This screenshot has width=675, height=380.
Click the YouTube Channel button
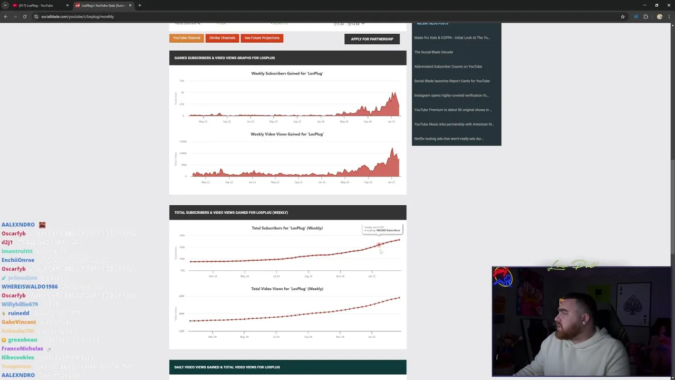[x=187, y=38]
